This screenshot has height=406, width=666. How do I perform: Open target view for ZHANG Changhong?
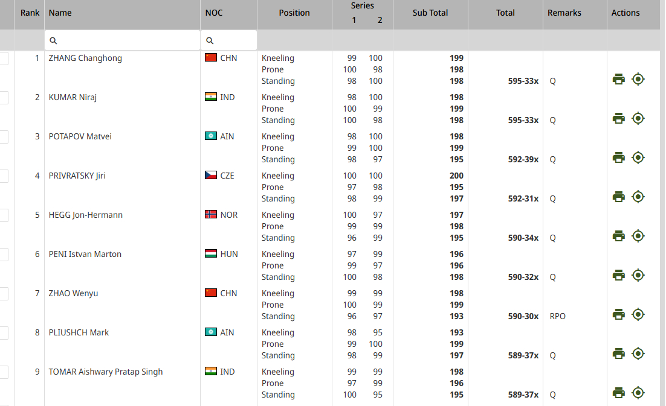click(x=638, y=79)
